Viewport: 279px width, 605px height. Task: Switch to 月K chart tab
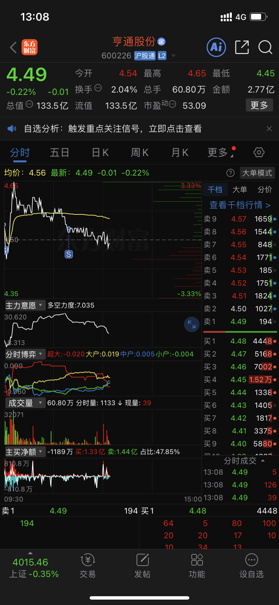[180, 153]
